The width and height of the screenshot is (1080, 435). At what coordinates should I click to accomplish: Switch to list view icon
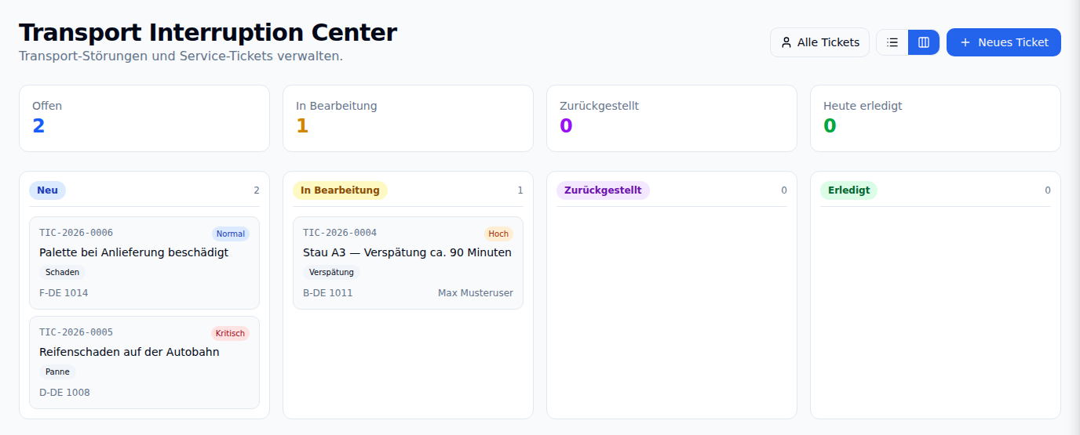pos(892,42)
